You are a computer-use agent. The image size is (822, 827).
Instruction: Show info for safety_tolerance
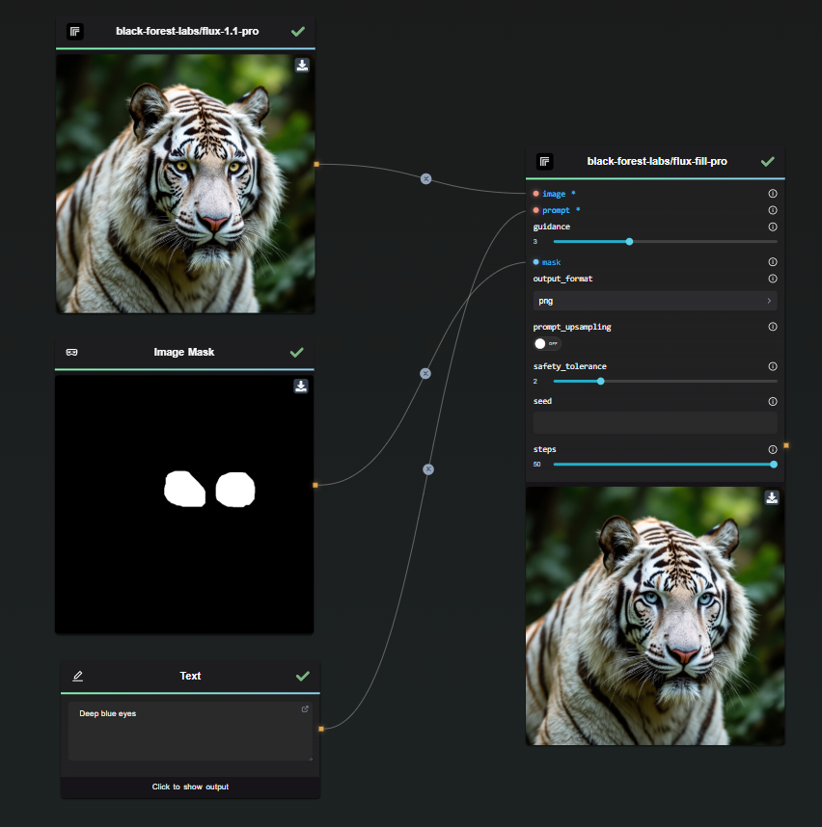tap(773, 366)
